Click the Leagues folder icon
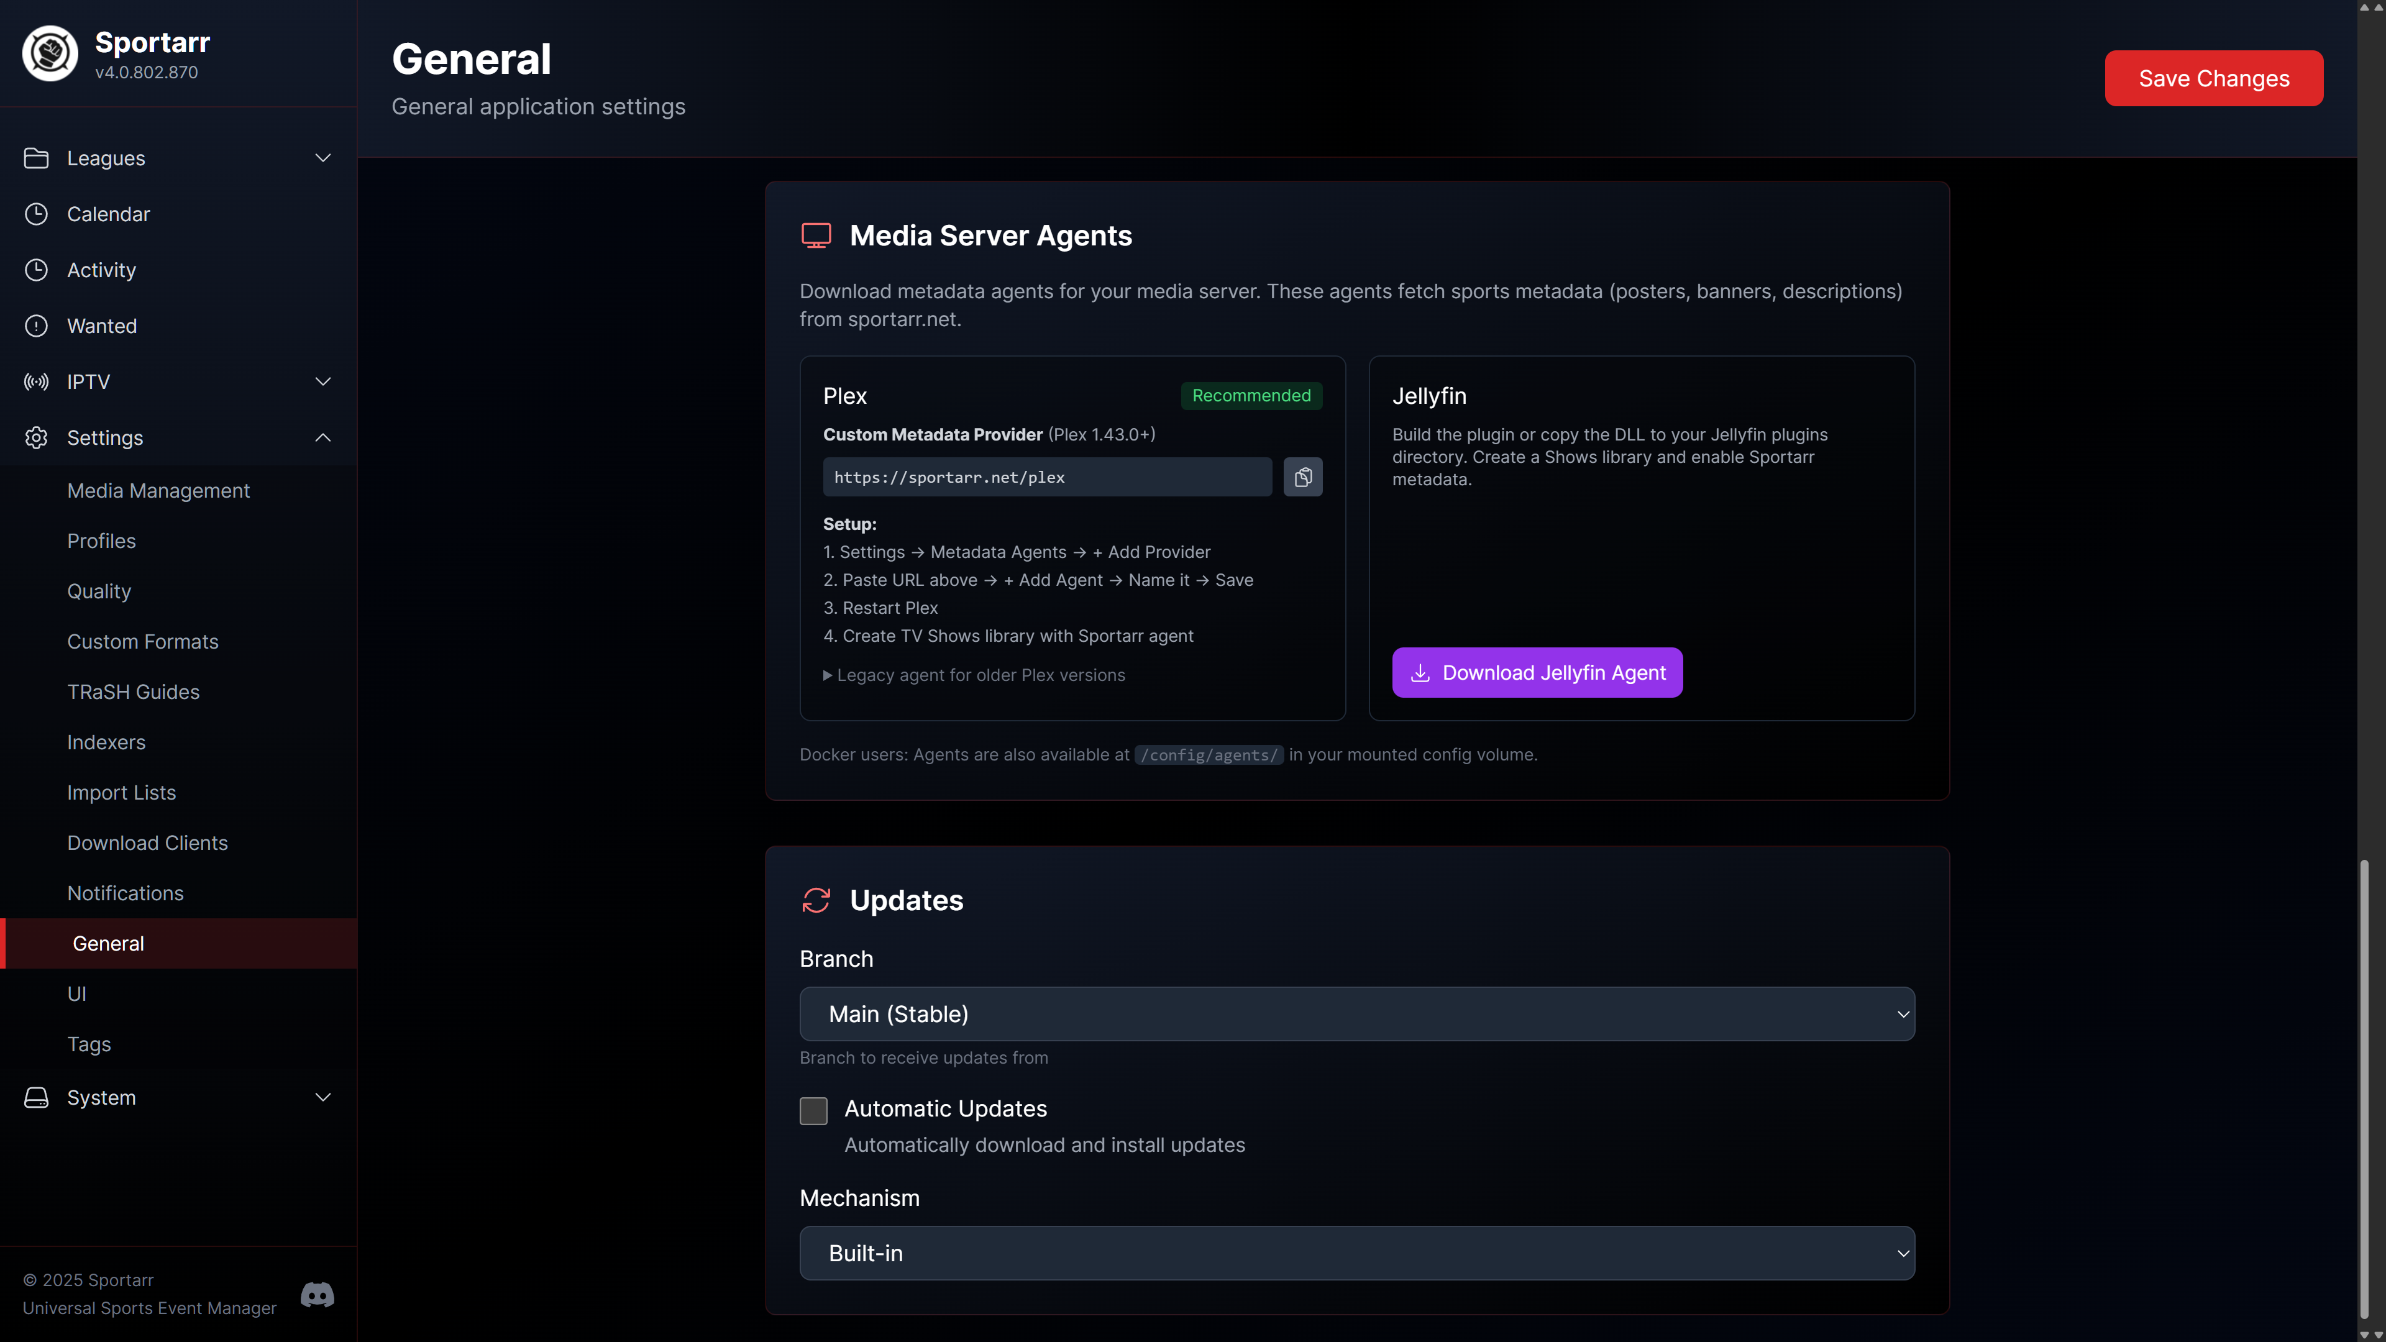This screenshot has width=2386, height=1342. click(x=36, y=158)
